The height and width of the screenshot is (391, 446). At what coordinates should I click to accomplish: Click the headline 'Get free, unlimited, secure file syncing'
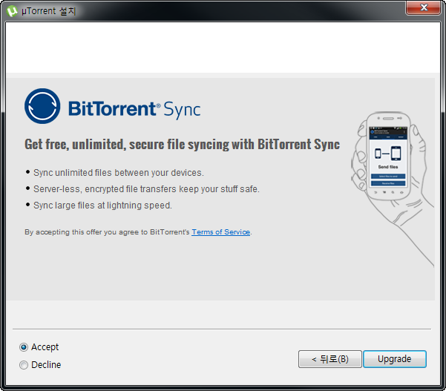coord(182,144)
